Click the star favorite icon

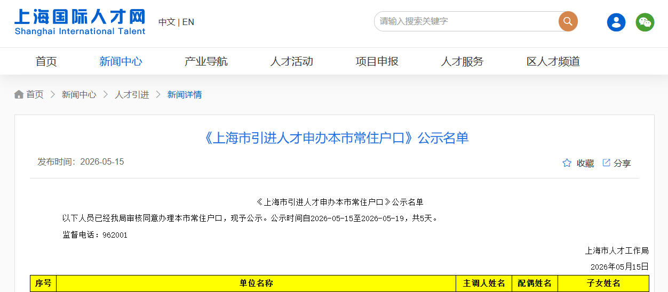pos(567,163)
